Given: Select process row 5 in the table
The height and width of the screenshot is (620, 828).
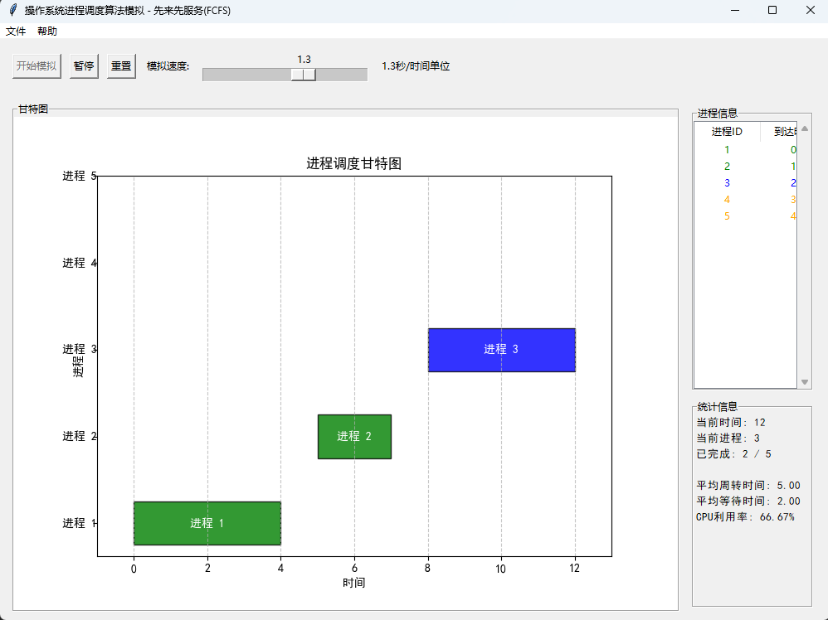Looking at the screenshot, I should coord(745,216).
